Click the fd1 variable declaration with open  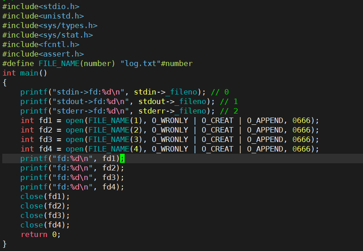tap(47, 121)
